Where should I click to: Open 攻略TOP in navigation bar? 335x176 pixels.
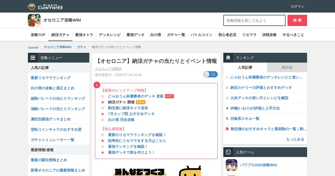(38, 35)
